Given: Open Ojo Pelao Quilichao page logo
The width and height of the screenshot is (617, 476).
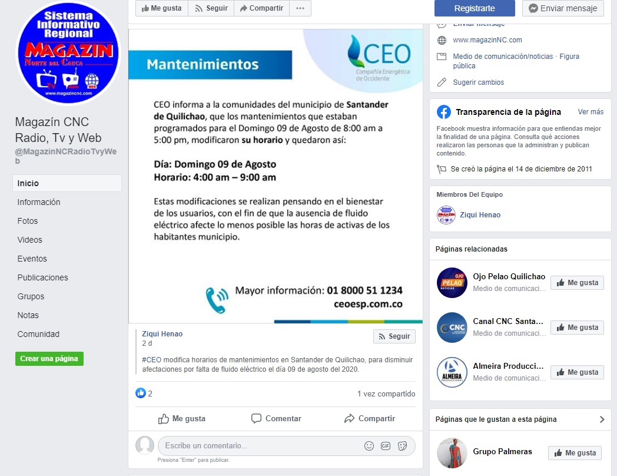Looking at the screenshot, I should pyautogui.click(x=452, y=283).
